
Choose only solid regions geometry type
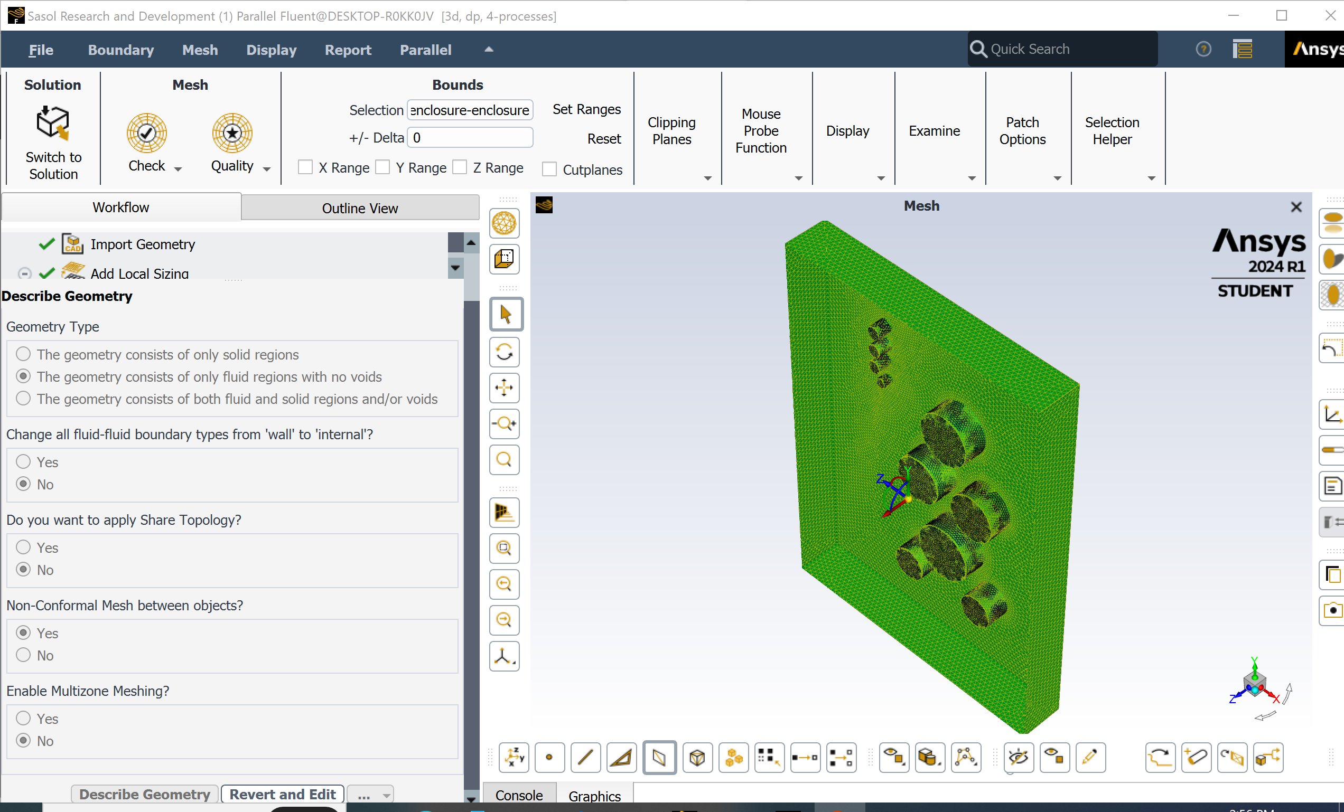click(23, 354)
